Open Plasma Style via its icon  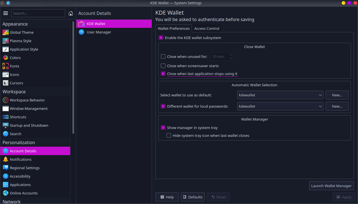point(6,41)
